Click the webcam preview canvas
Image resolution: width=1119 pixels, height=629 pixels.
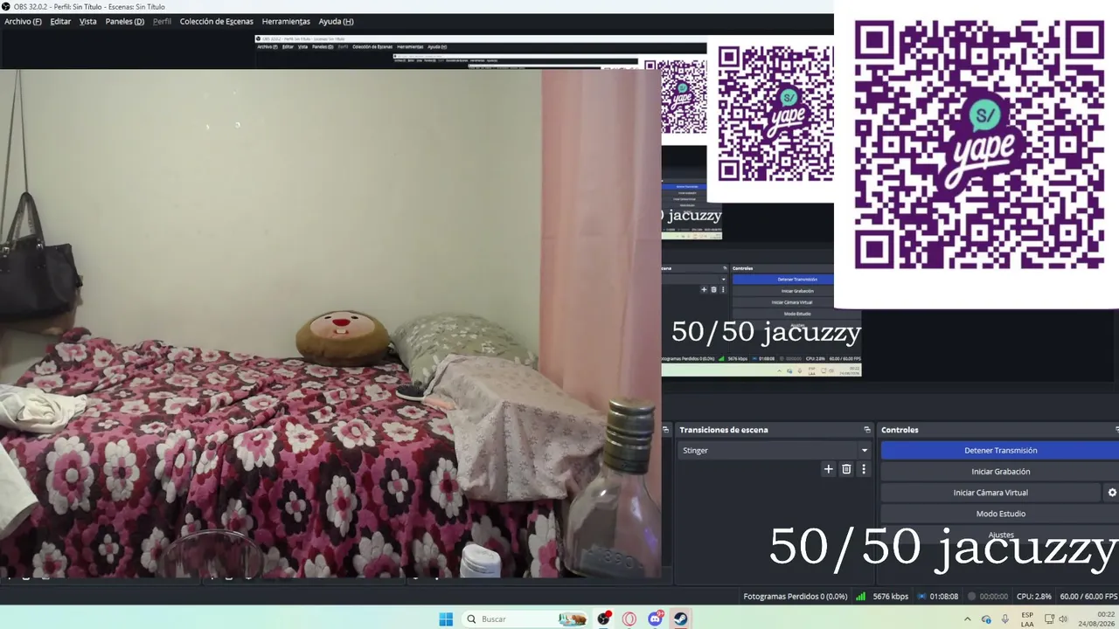(x=330, y=323)
